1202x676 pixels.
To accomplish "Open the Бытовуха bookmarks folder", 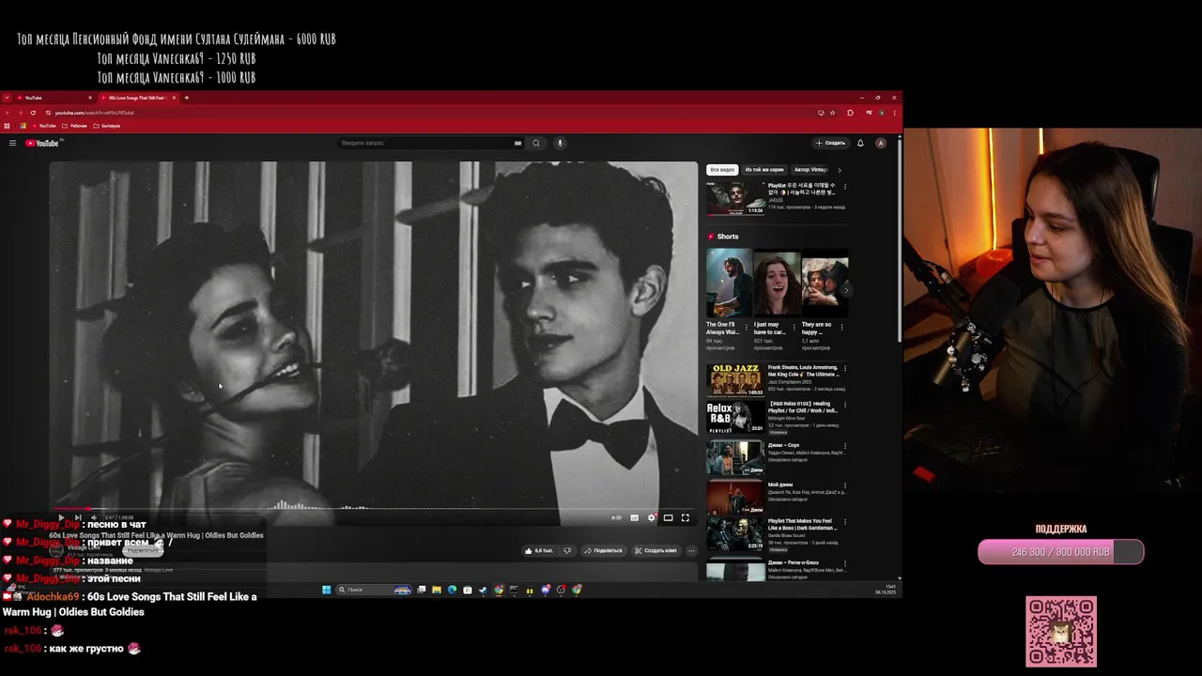I will coord(107,126).
